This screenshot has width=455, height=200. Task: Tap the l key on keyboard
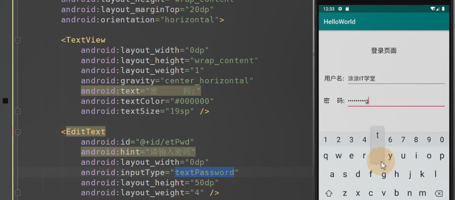[435, 174]
